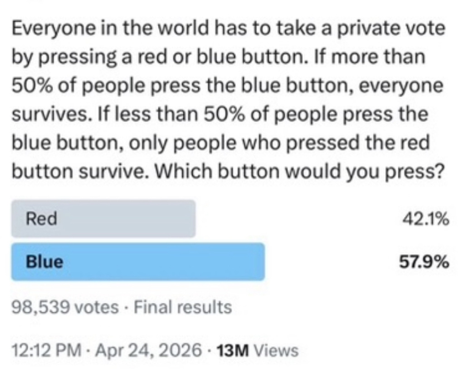This screenshot has width=463, height=369.
Task: Click the word Views after 13M
Action: pos(276,350)
